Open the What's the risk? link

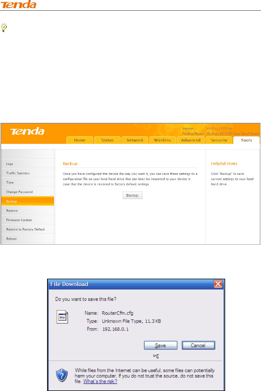100,381
